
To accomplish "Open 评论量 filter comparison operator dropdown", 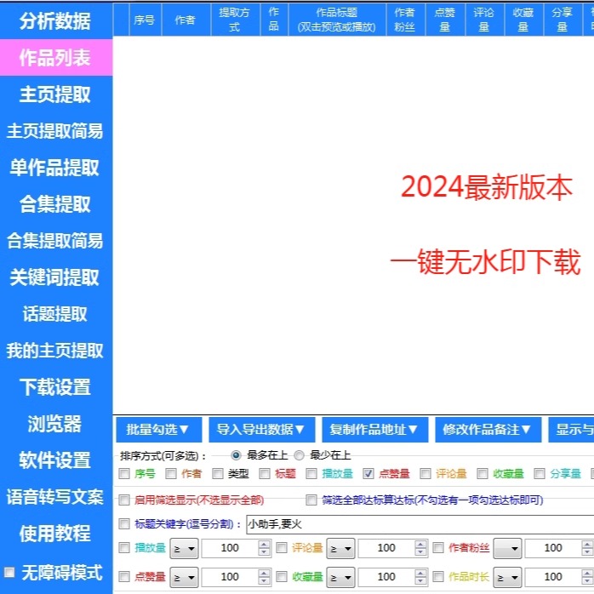I will (341, 548).
